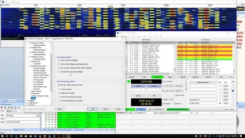
Task: Open the red X JTAlert icon on taskbar
Action: click(59, 136)
